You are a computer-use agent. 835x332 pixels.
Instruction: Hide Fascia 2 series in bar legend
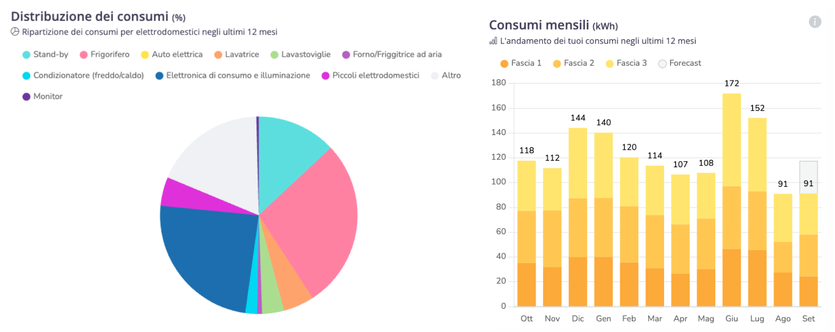[574, 63]
